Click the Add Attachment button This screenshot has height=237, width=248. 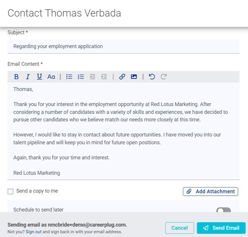click(210, 192)
